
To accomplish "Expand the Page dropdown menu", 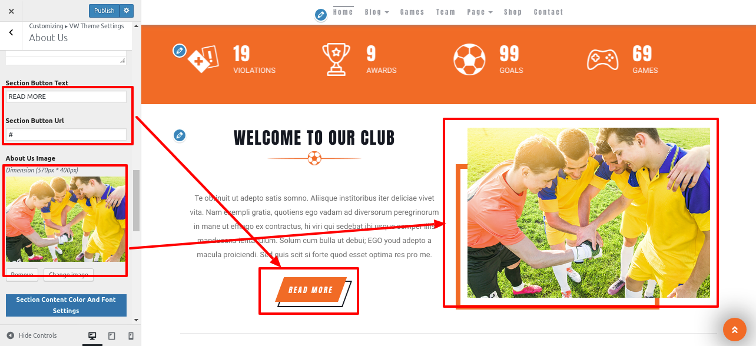I will (x=480, y=12).
